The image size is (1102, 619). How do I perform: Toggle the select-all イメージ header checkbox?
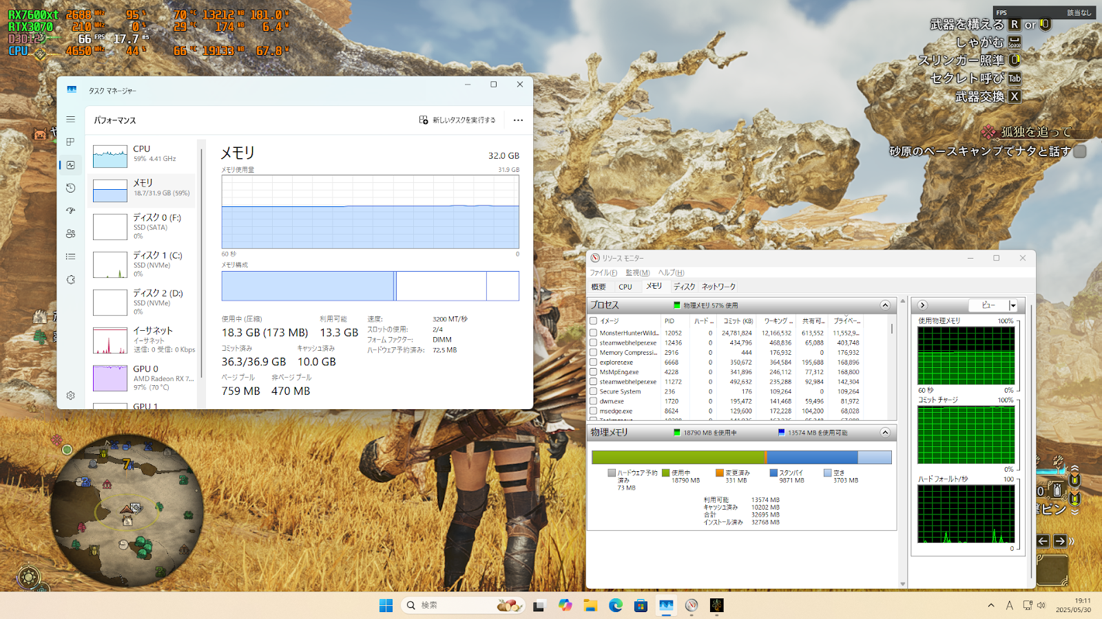coord(593,321)
